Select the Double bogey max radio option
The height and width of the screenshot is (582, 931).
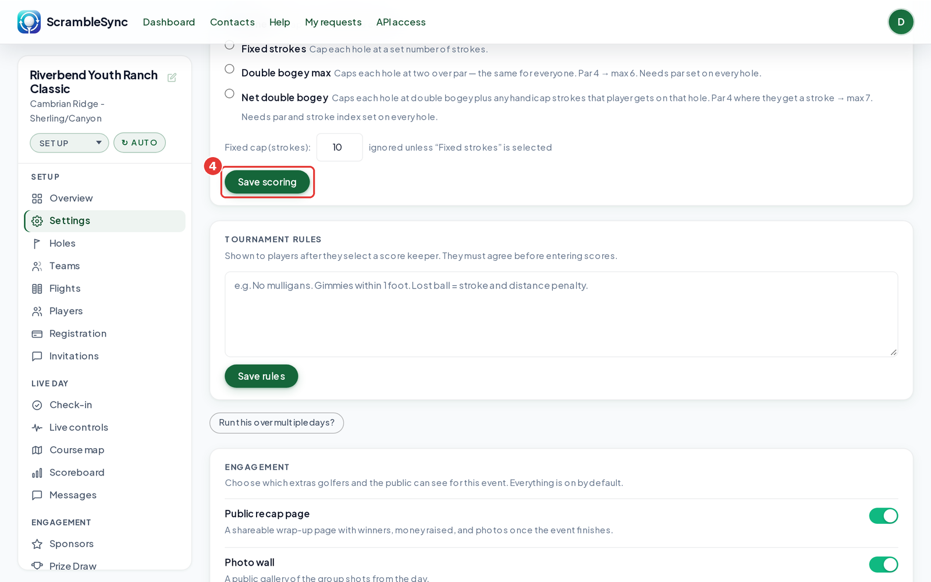tap(230, 69)
